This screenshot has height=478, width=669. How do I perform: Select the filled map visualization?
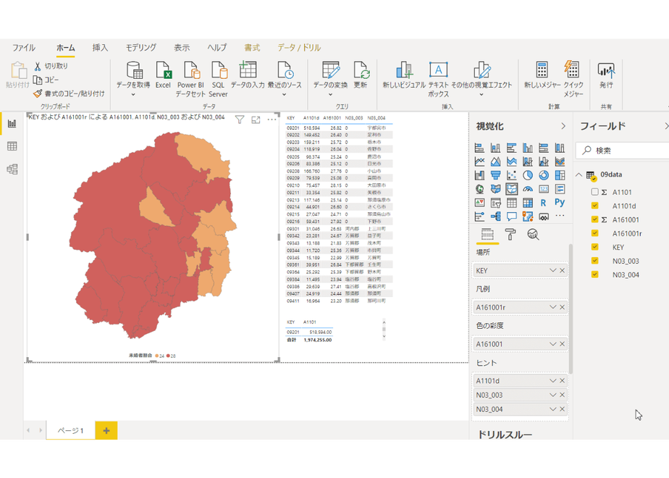click(x=495, y=189)
